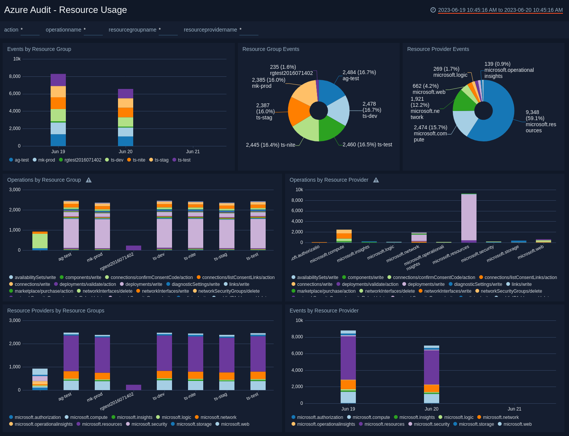The image size is (569, 436).
Task: Click the action filter input field
Action: [30, 30]
